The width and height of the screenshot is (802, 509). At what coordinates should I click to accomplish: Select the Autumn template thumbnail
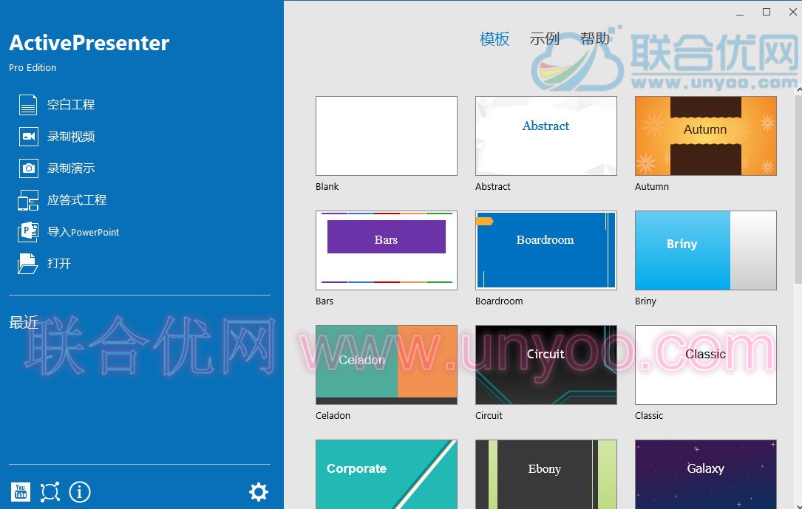(x=706, y=136)
